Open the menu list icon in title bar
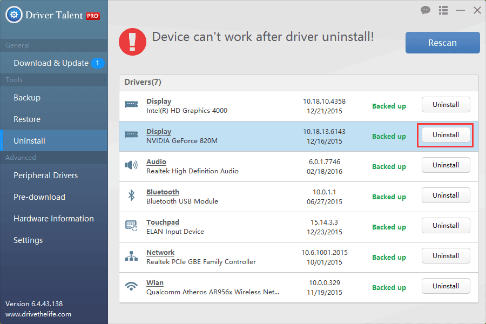The image size is (486, 324). coord(443,10)
